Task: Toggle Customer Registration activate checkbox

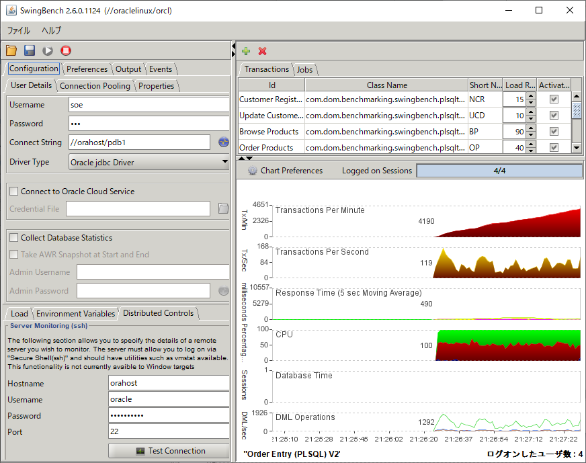Action: [x=554, y=99]
